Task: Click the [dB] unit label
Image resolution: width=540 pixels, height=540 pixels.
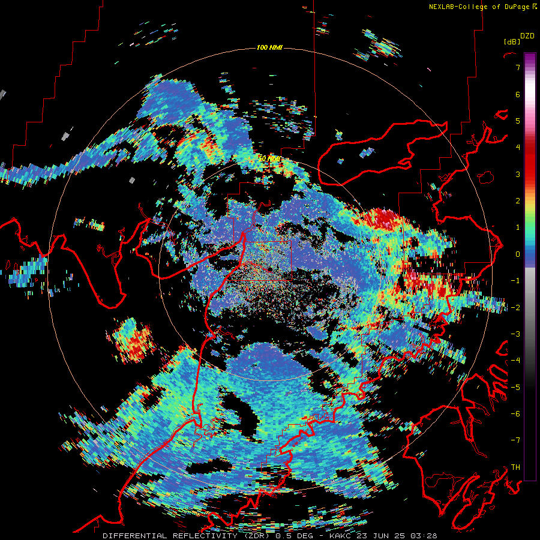Action: click(x=512, y=41)
